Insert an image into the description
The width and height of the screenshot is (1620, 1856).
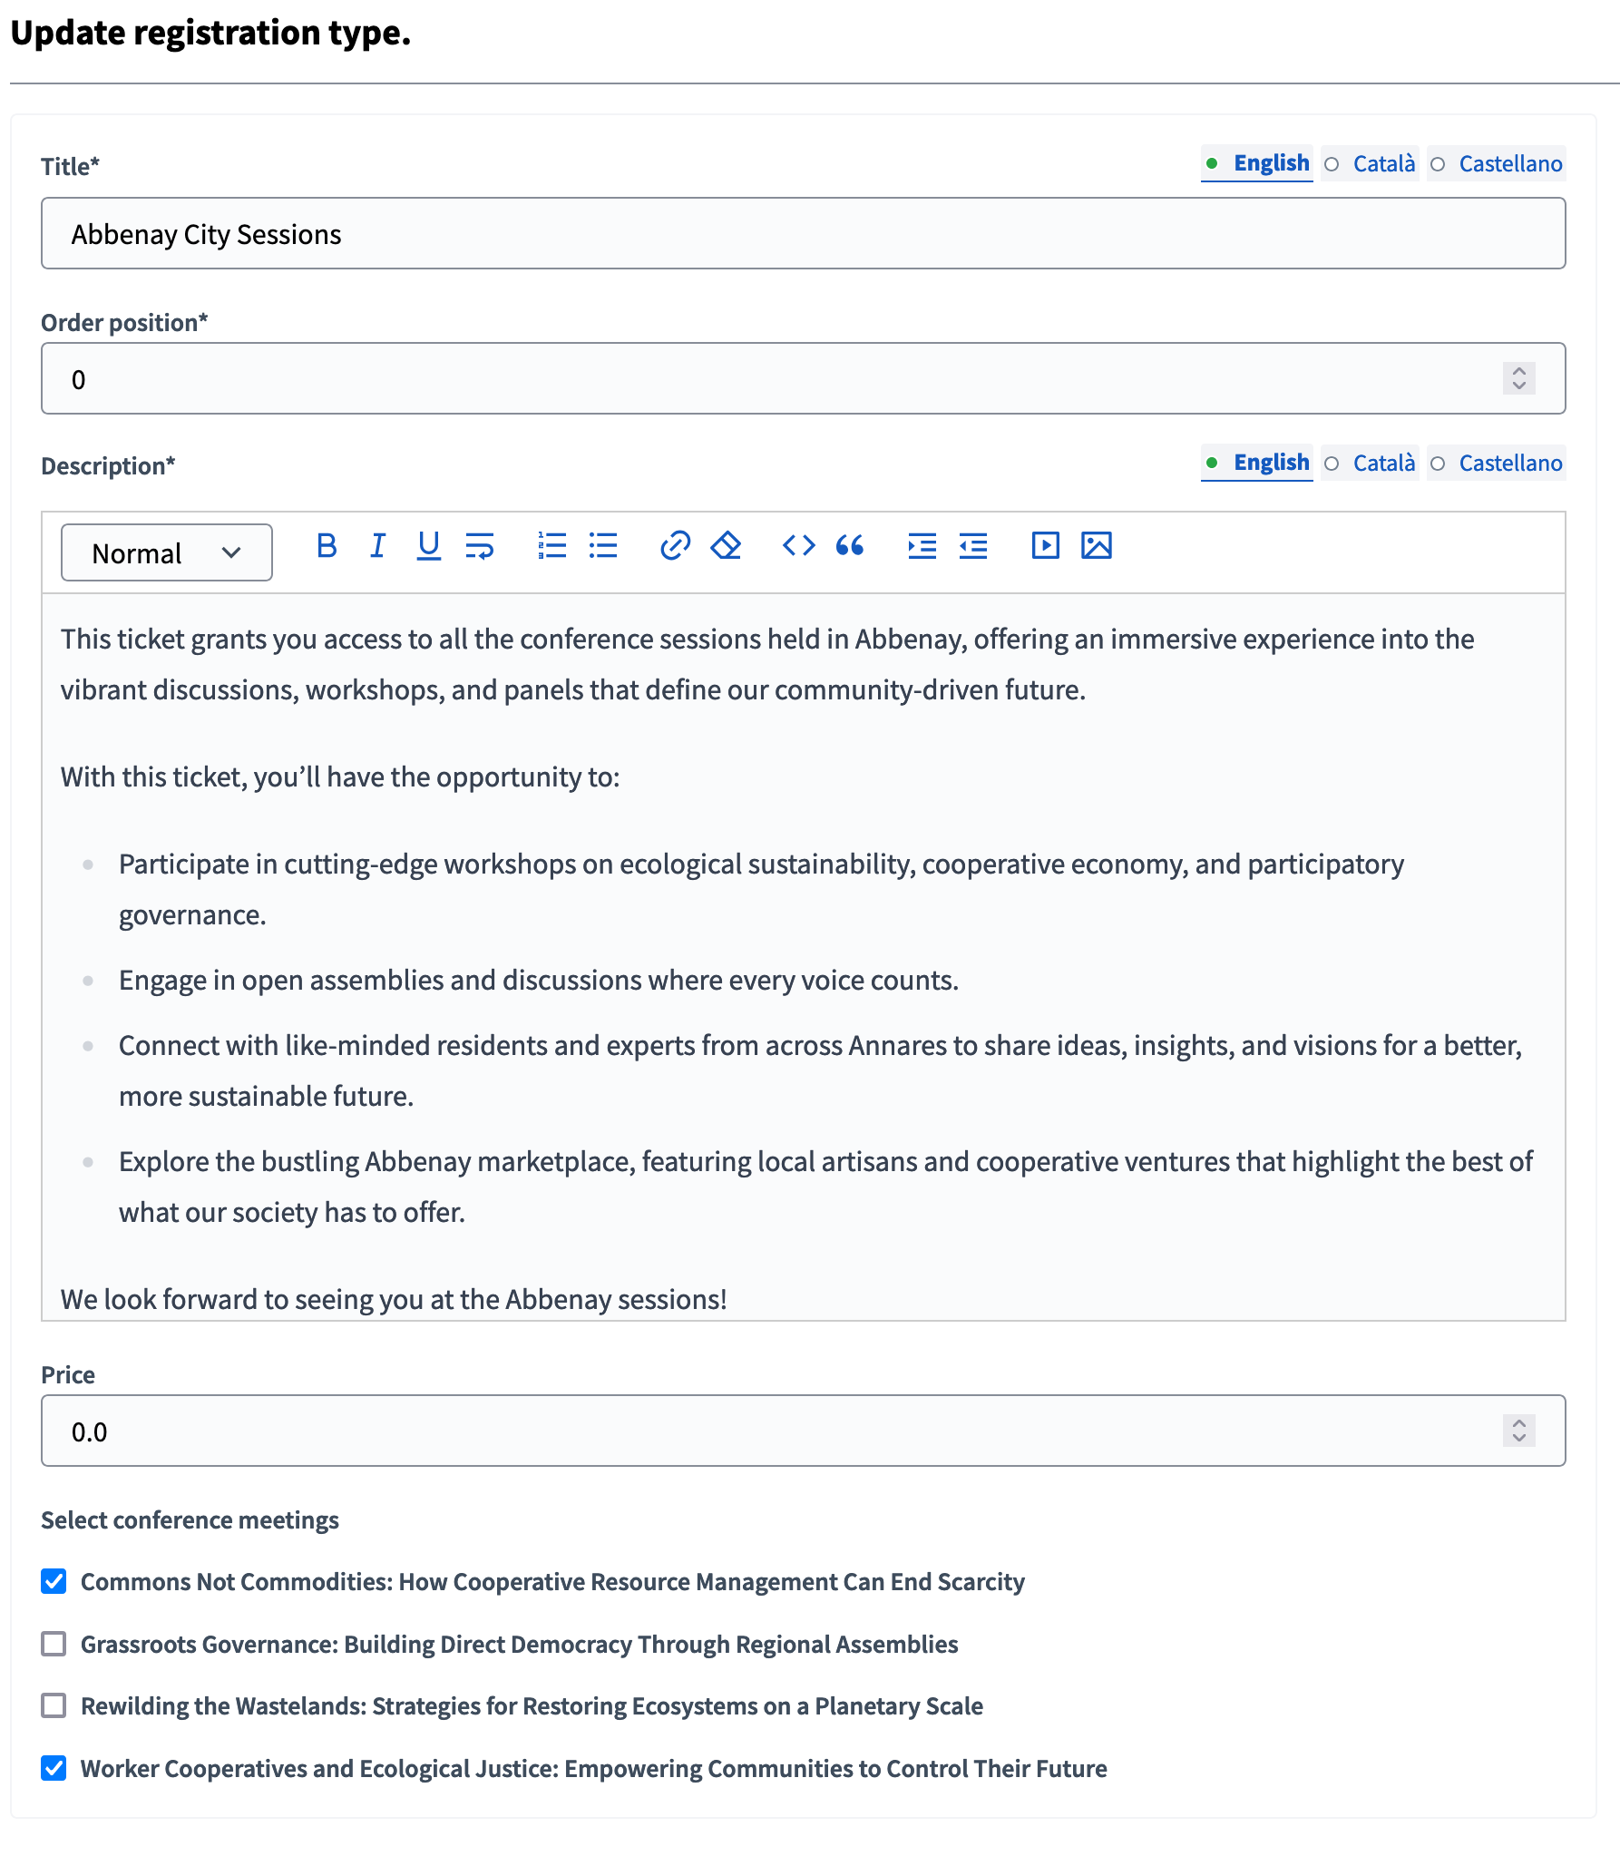tap(1097, 546)
